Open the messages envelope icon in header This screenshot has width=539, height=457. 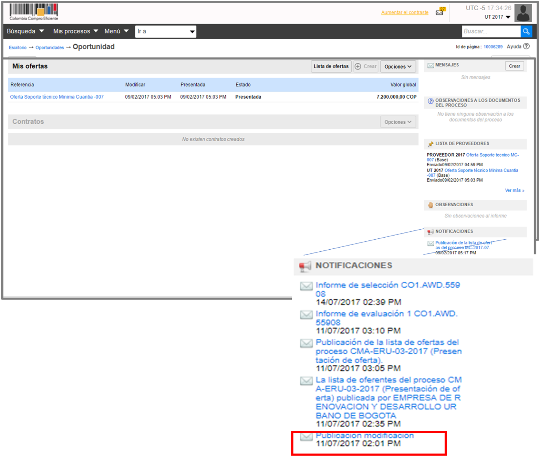(440, 12)
